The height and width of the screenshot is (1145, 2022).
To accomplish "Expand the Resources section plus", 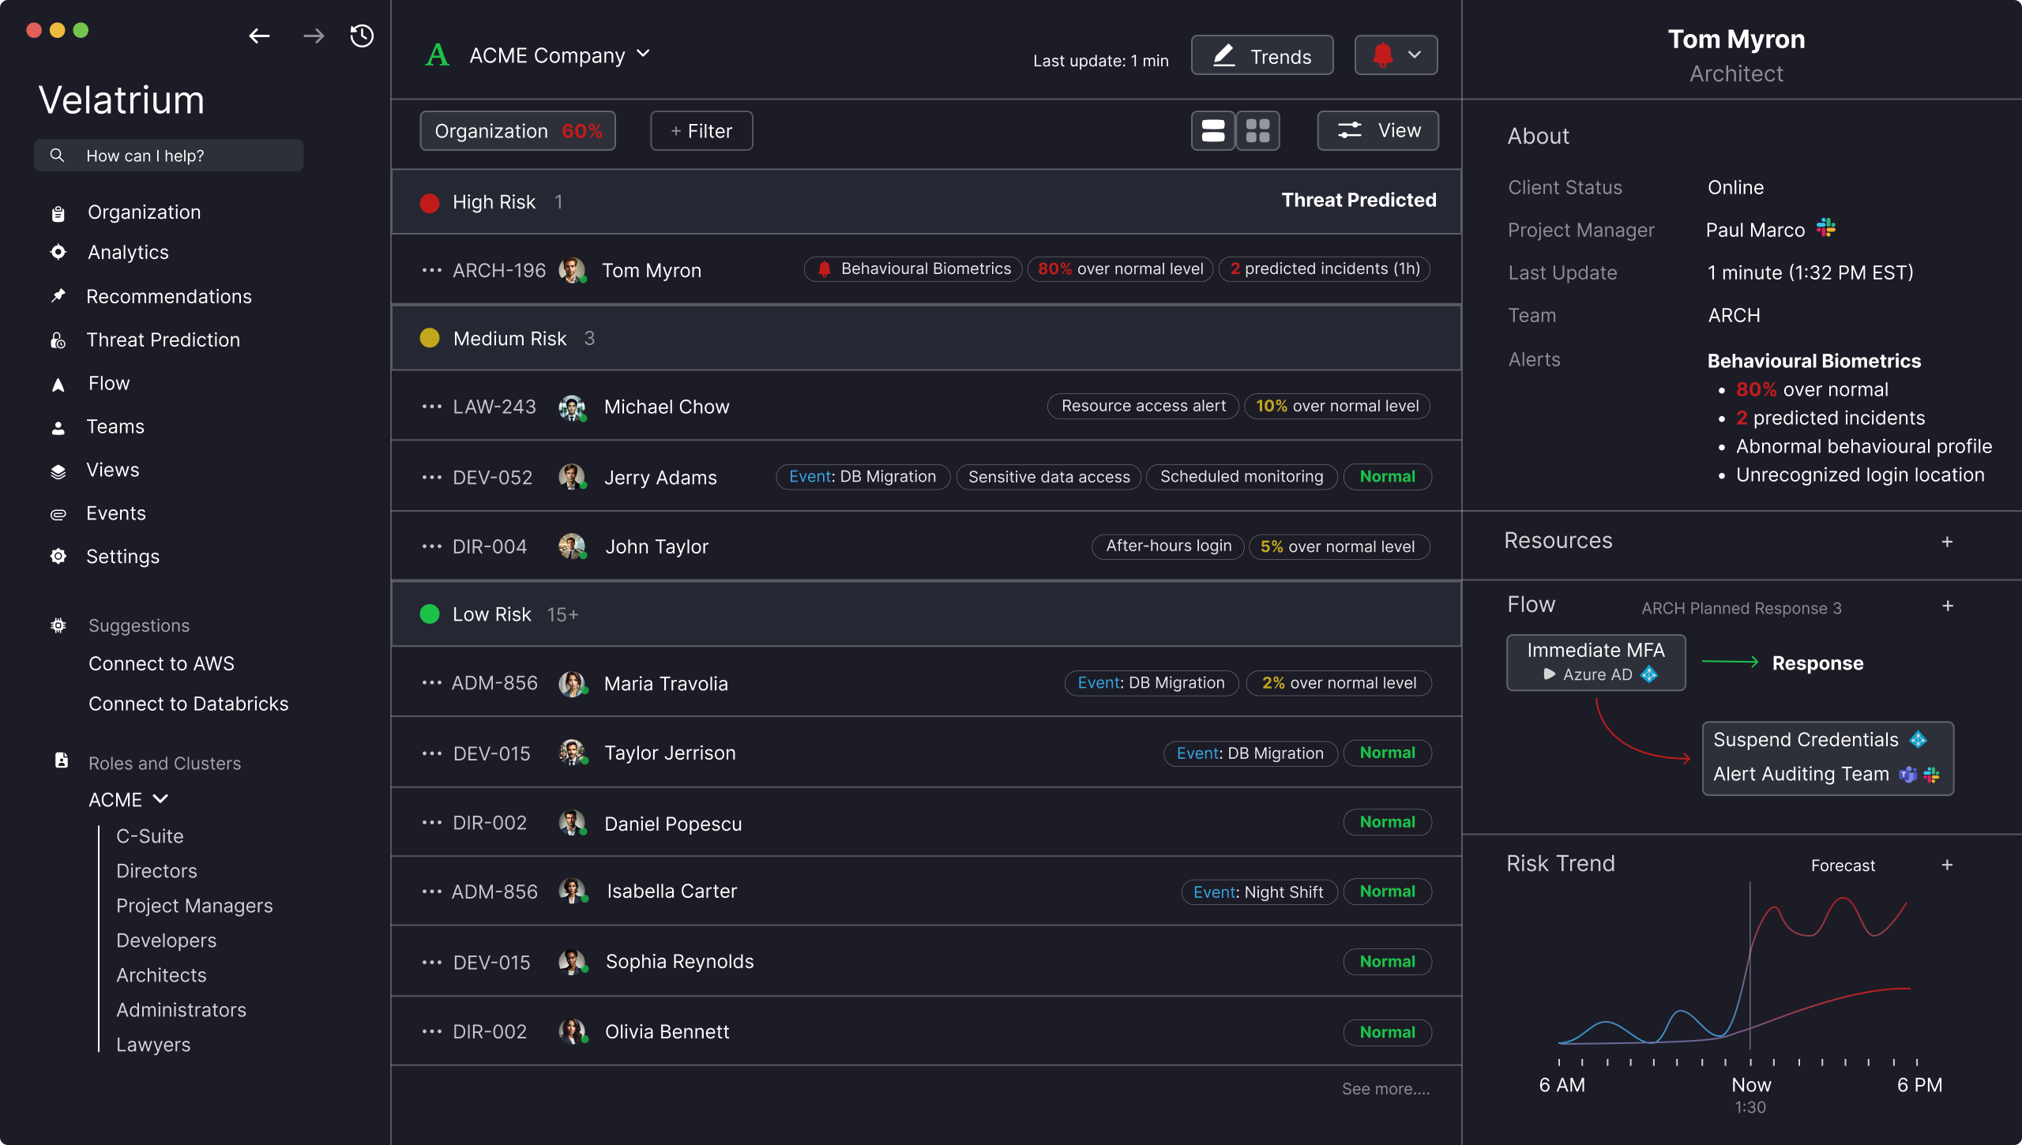I will 1947,542.
